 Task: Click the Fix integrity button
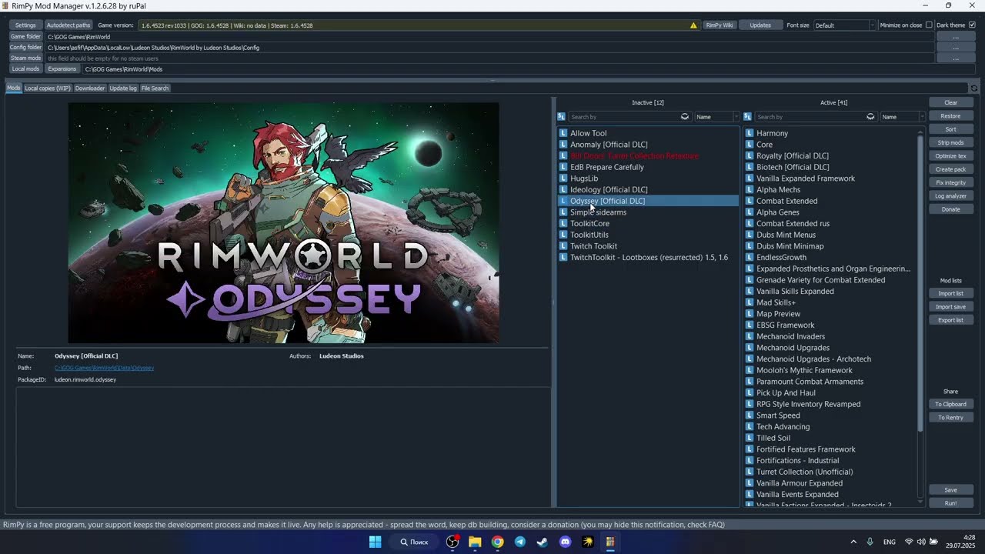951,182
